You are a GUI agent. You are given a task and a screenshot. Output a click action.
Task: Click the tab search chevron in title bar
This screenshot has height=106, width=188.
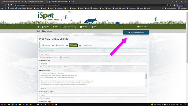click(172, 1)
